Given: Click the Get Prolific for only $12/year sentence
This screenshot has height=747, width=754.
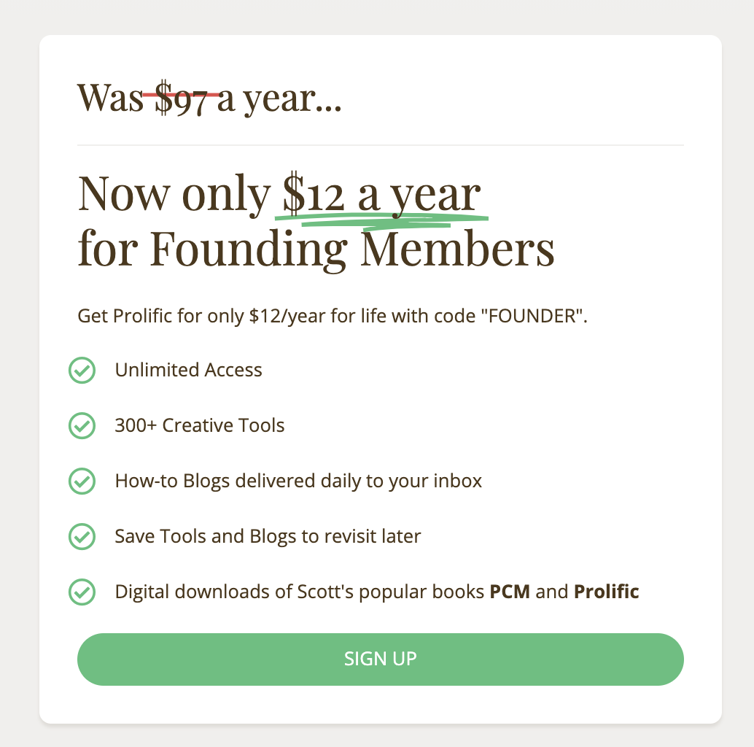Looking at the screenshot, I should [x=333, y=316].
